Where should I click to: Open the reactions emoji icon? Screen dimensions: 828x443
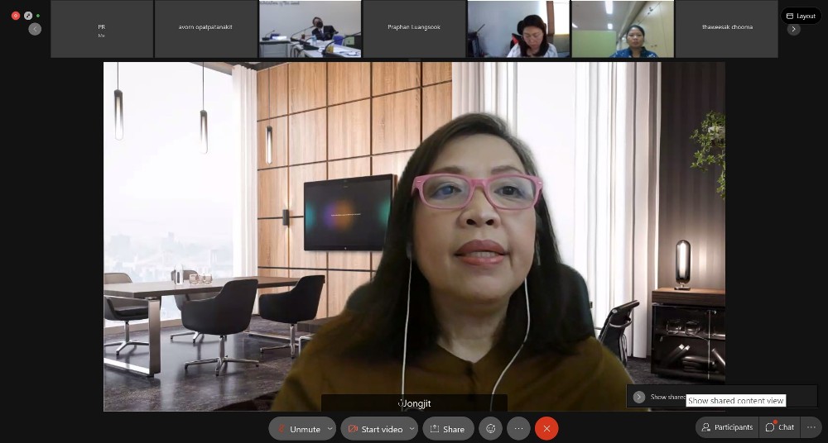click(x=491, y=429)
